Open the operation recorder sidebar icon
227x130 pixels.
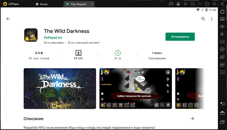pyautogui.click(x=222, y=49)
